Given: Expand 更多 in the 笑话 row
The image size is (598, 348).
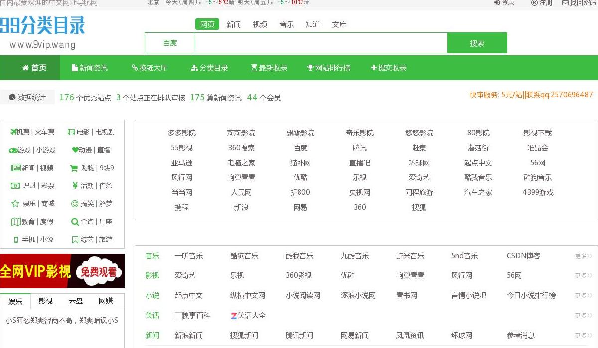Looking at the screenshot, I should [584, 316].
